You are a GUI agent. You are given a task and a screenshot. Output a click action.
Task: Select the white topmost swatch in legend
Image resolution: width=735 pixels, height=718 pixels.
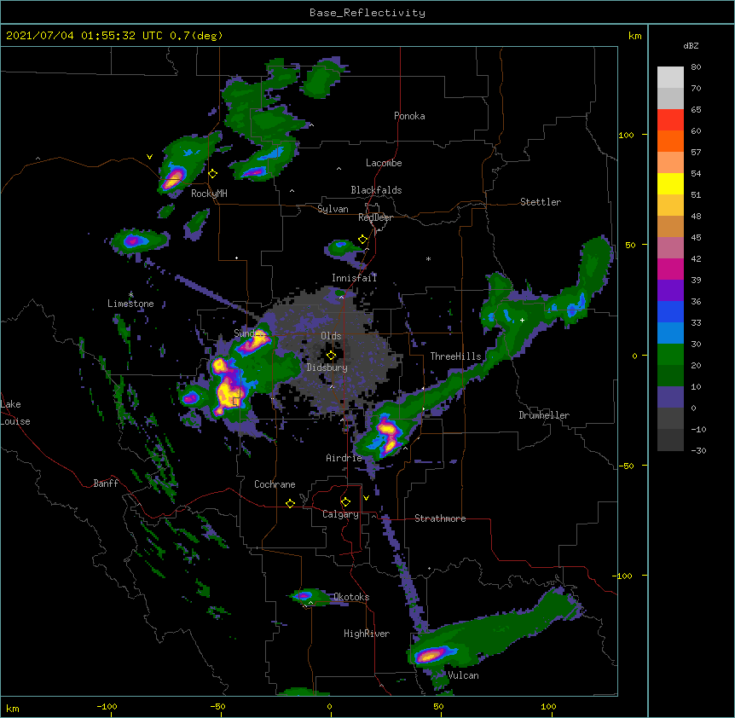point(670,78)
